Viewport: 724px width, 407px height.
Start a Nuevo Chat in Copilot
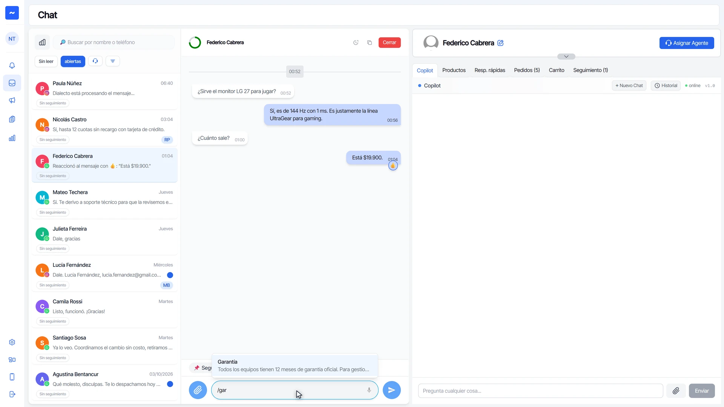[629, 86]
